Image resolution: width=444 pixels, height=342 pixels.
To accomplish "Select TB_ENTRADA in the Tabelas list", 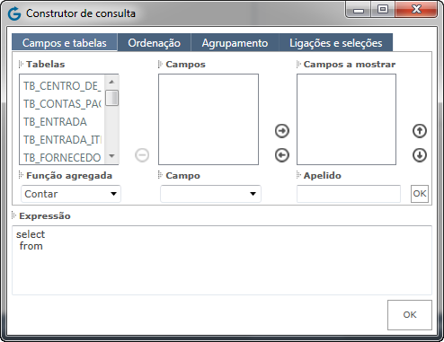I will coord(55,122).
